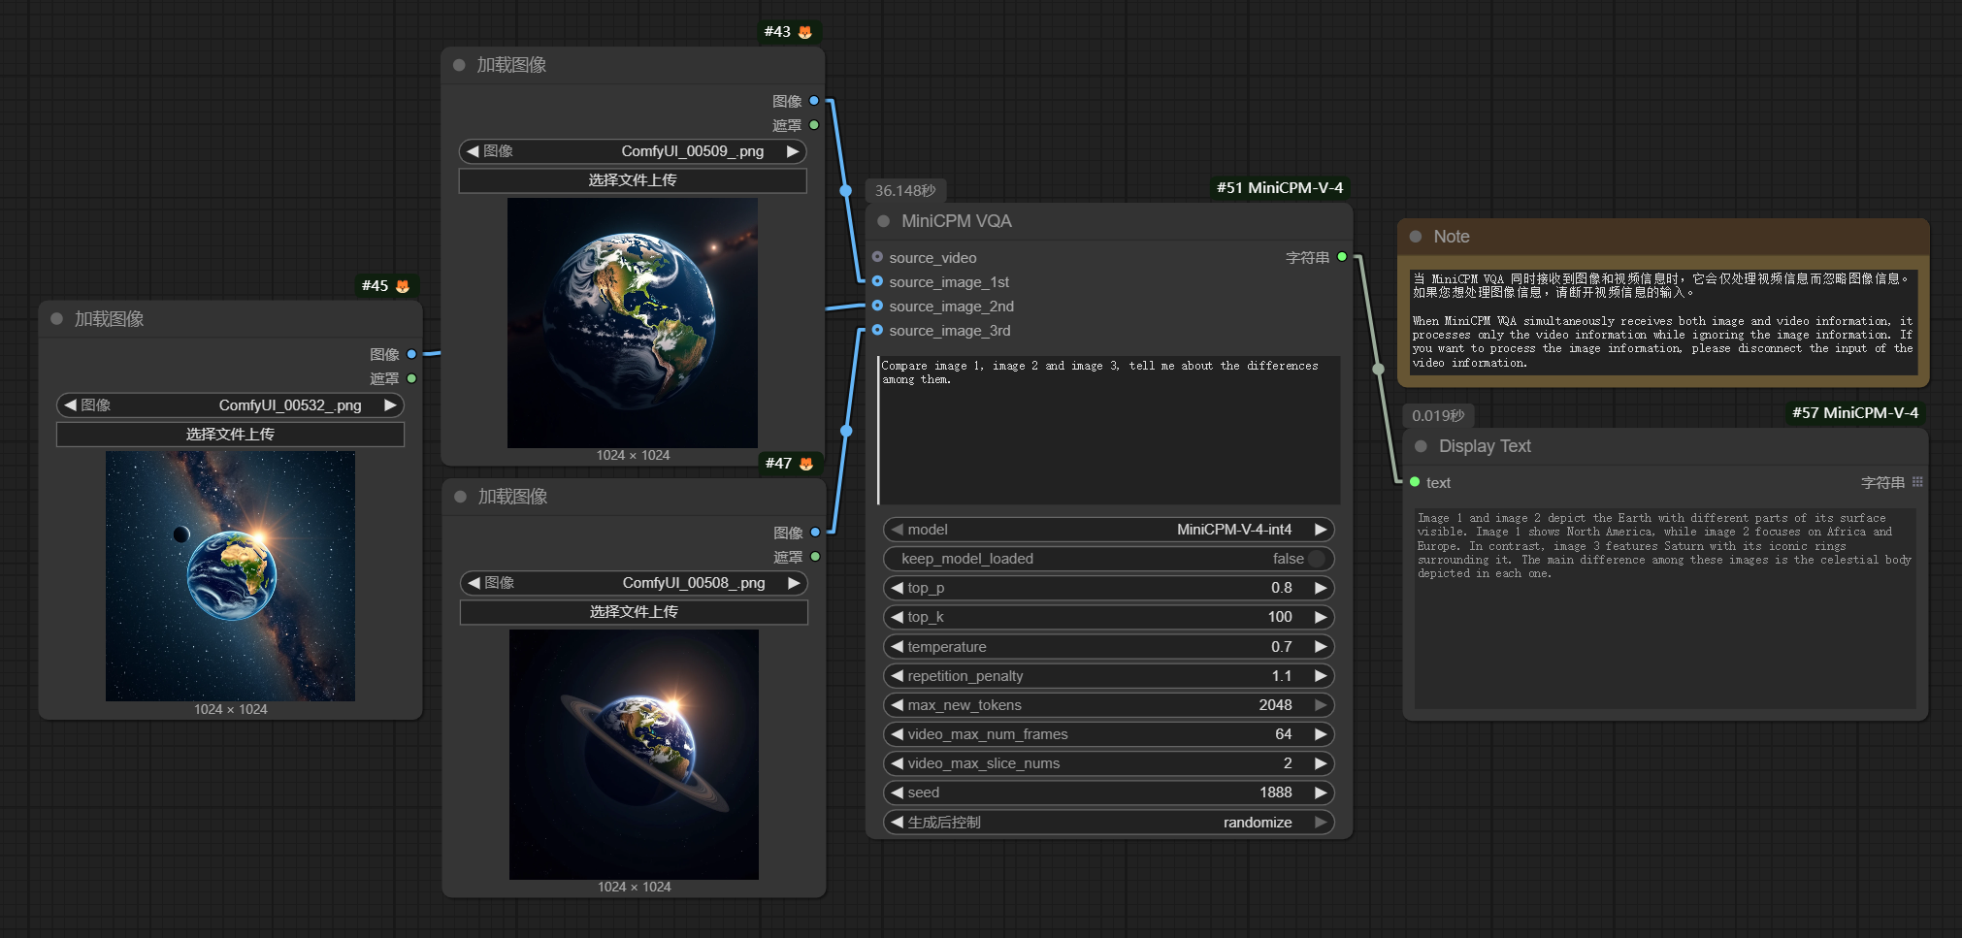1962x938 pixels.
Task: Switch to next model with the right arrow
Action: (x=1321, y=530)
